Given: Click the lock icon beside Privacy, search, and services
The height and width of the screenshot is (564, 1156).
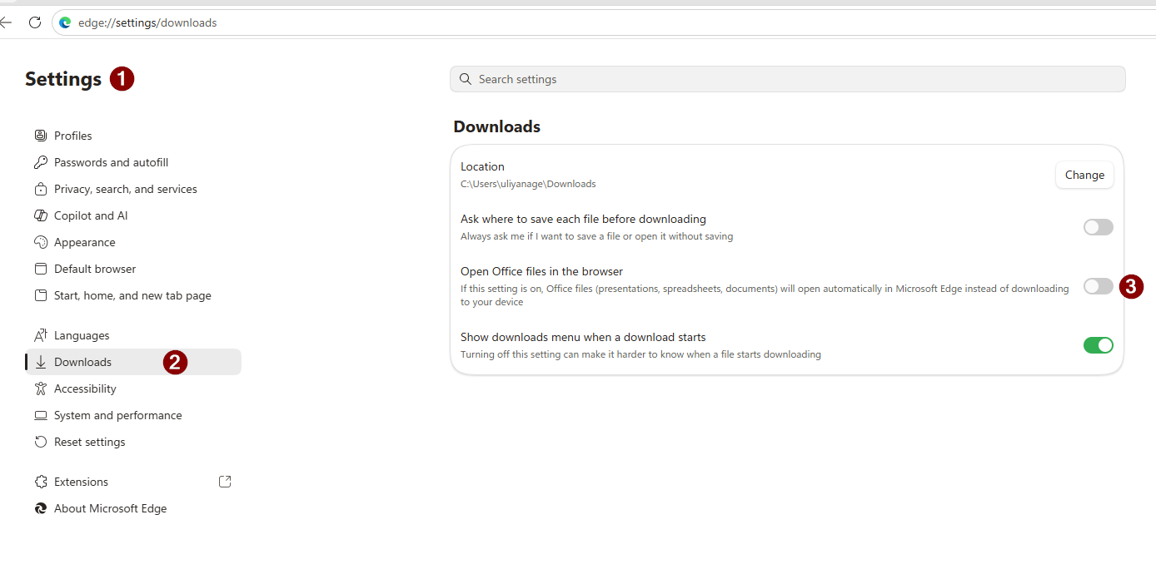Looking at the screenshot, I should click(x=40, y=189).
